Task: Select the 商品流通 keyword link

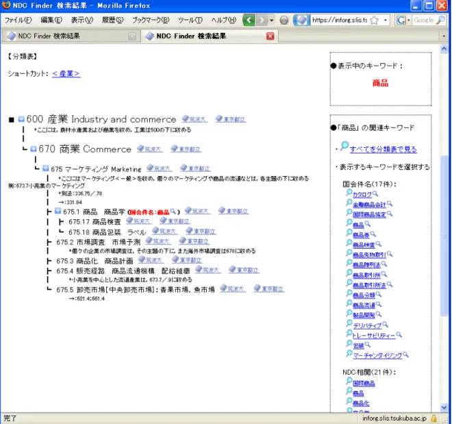Action: point(364,305)
